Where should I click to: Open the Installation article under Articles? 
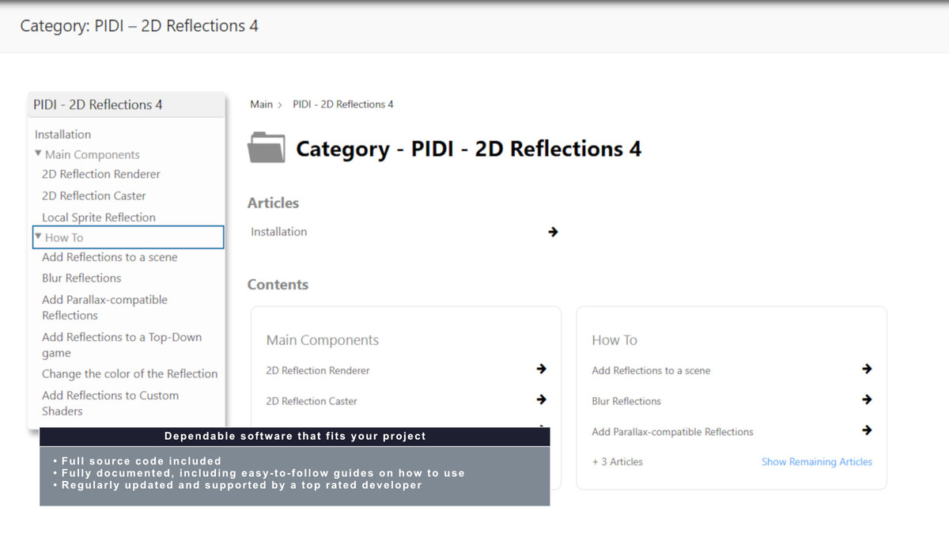(278, 232)
